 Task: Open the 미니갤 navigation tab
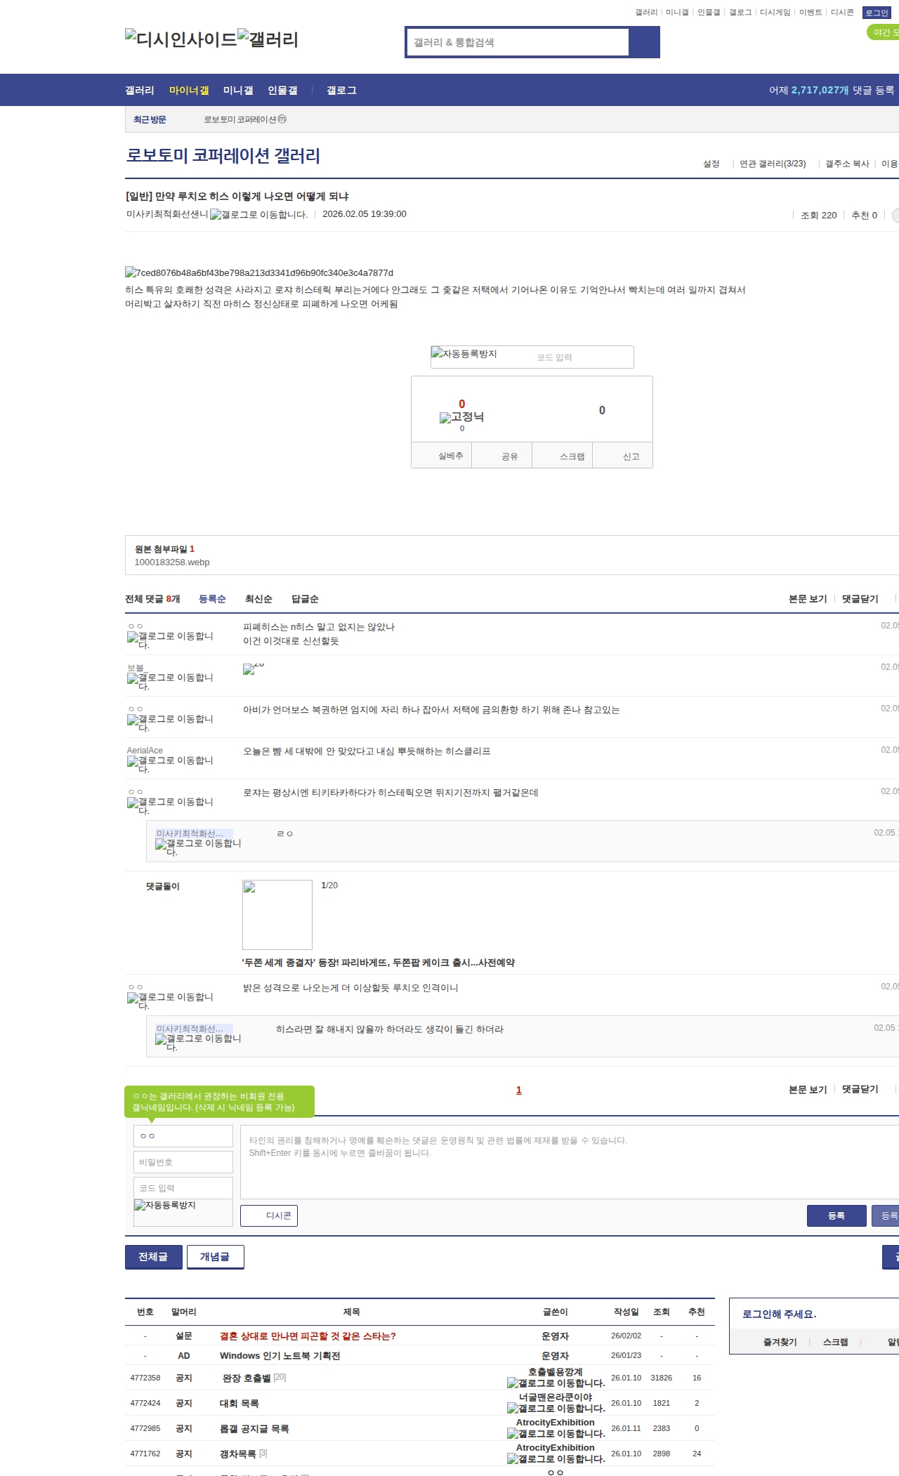[x=238, y=91]
